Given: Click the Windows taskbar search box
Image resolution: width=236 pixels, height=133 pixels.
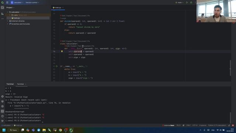Looking at the screenshot, I should (13, 130).
